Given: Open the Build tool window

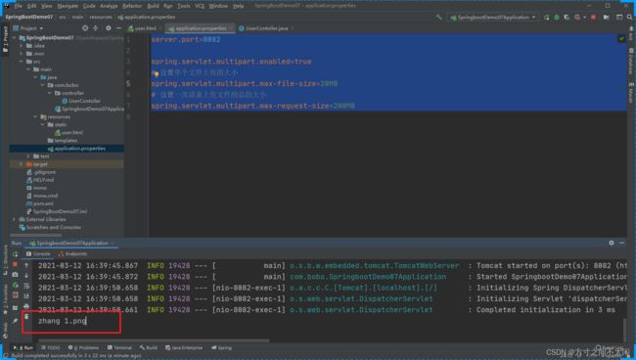Looking at the screenshot, I should pyautogui.click(x=149, y=348).
